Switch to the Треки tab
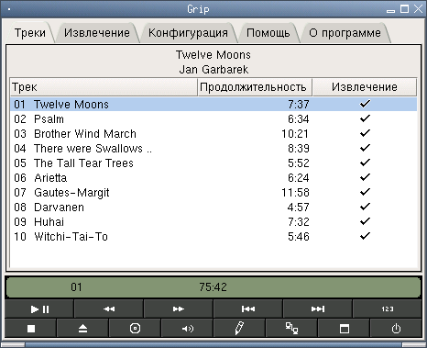The image size is (427, 348). click(30, 33)
